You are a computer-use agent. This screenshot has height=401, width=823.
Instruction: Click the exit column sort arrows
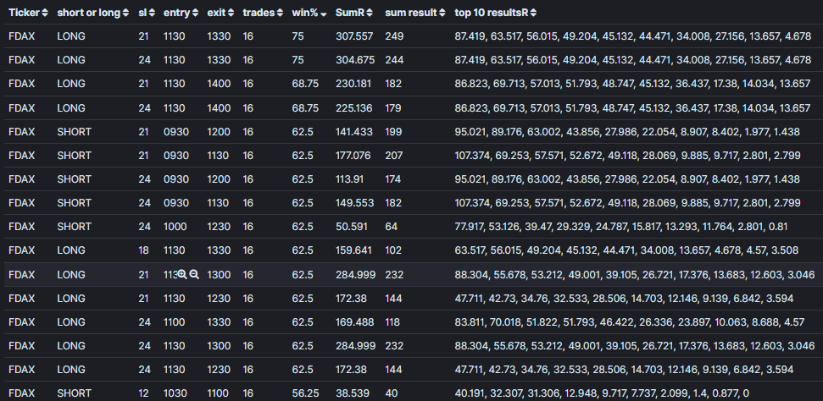tap(231, 13)
